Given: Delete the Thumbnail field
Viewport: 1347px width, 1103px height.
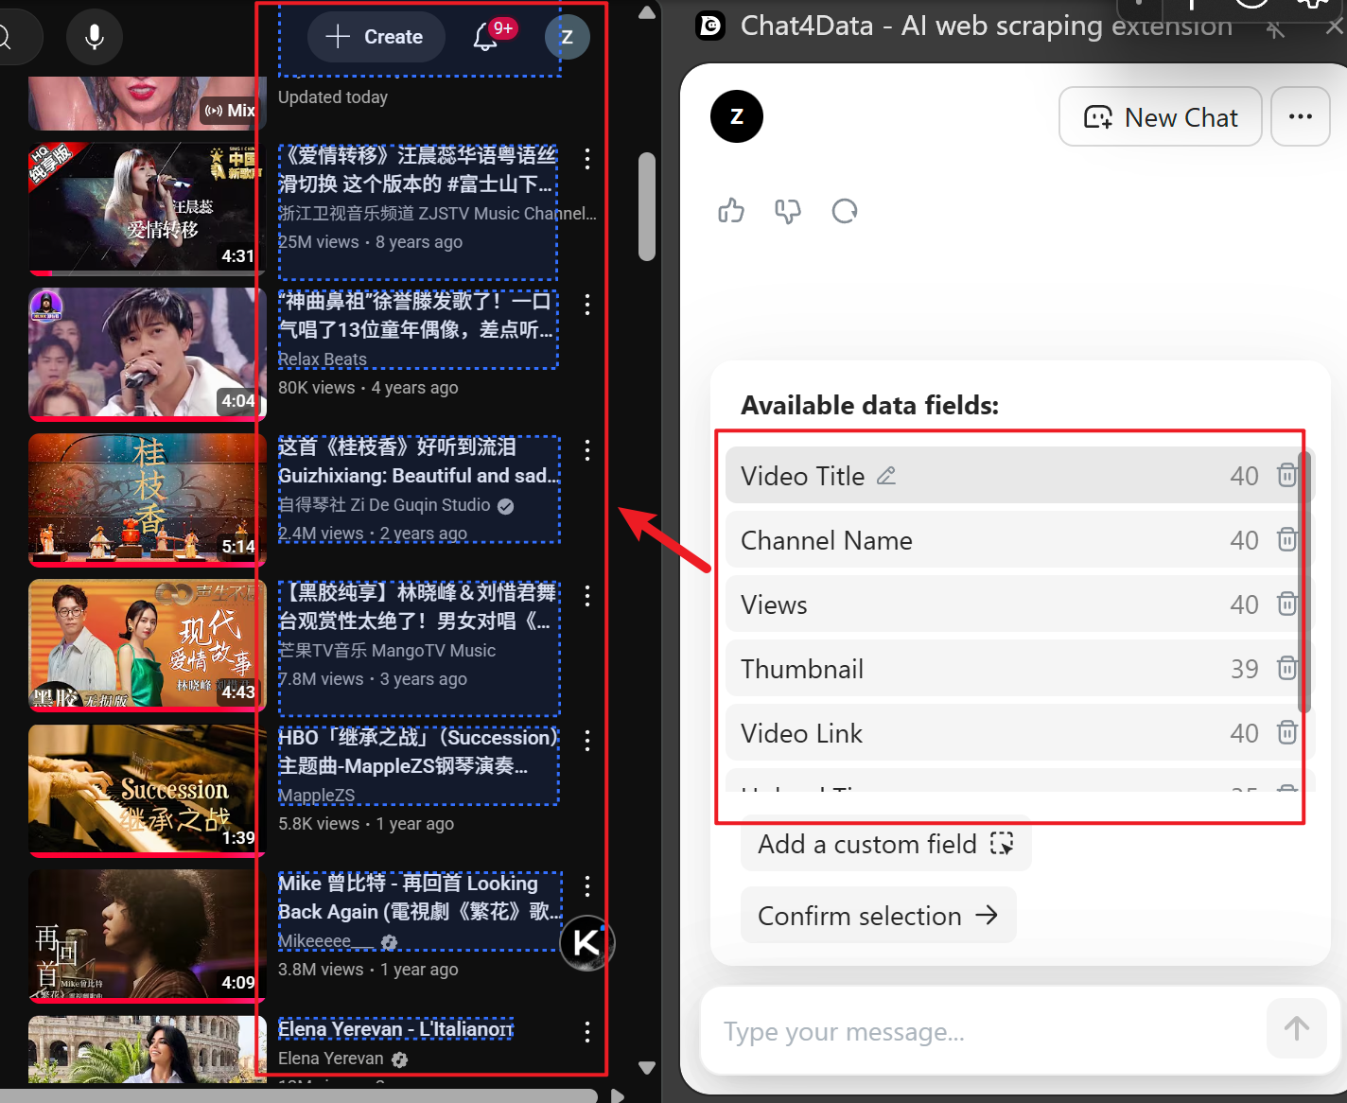Looking at the screenshot, I should (x=1286, y=668).
